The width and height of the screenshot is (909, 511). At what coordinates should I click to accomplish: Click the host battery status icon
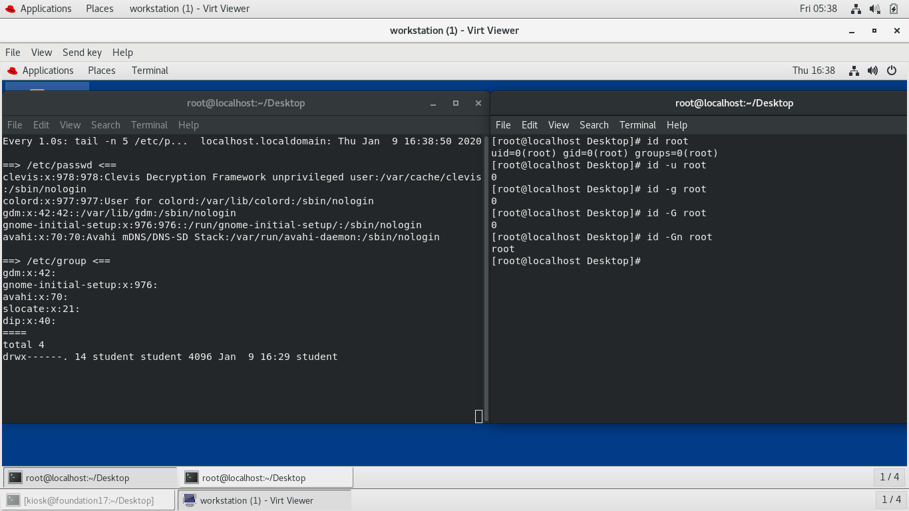click(894, 9)
